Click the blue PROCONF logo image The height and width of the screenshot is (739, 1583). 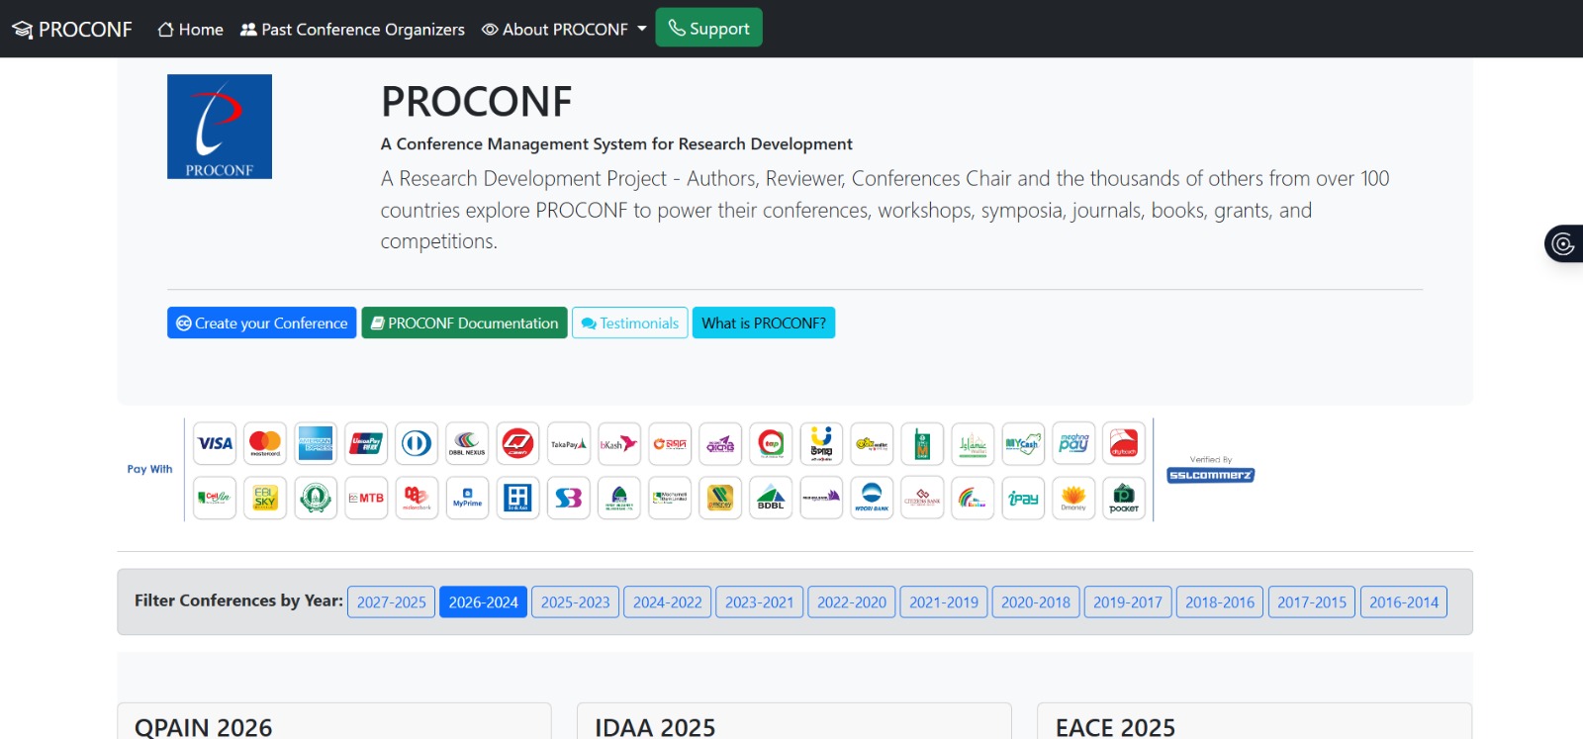click(x=220, y=127)
